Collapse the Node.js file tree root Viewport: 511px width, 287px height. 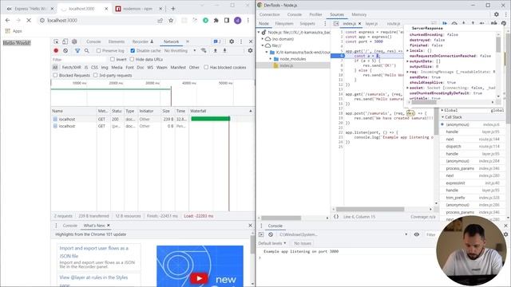259,32
